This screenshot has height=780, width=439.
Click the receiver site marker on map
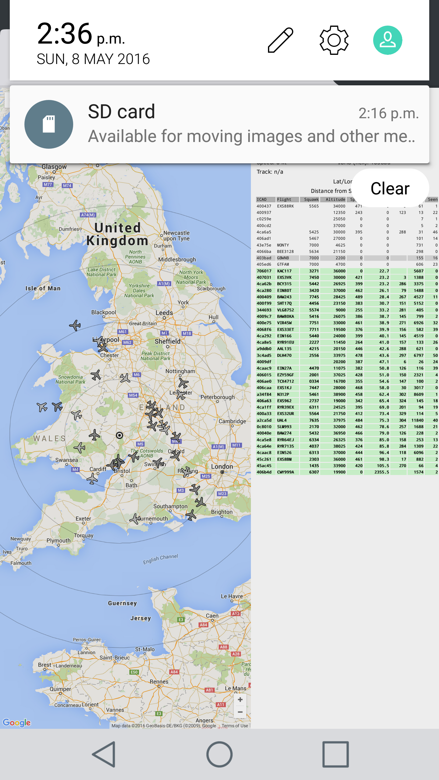tap(120, 435)
